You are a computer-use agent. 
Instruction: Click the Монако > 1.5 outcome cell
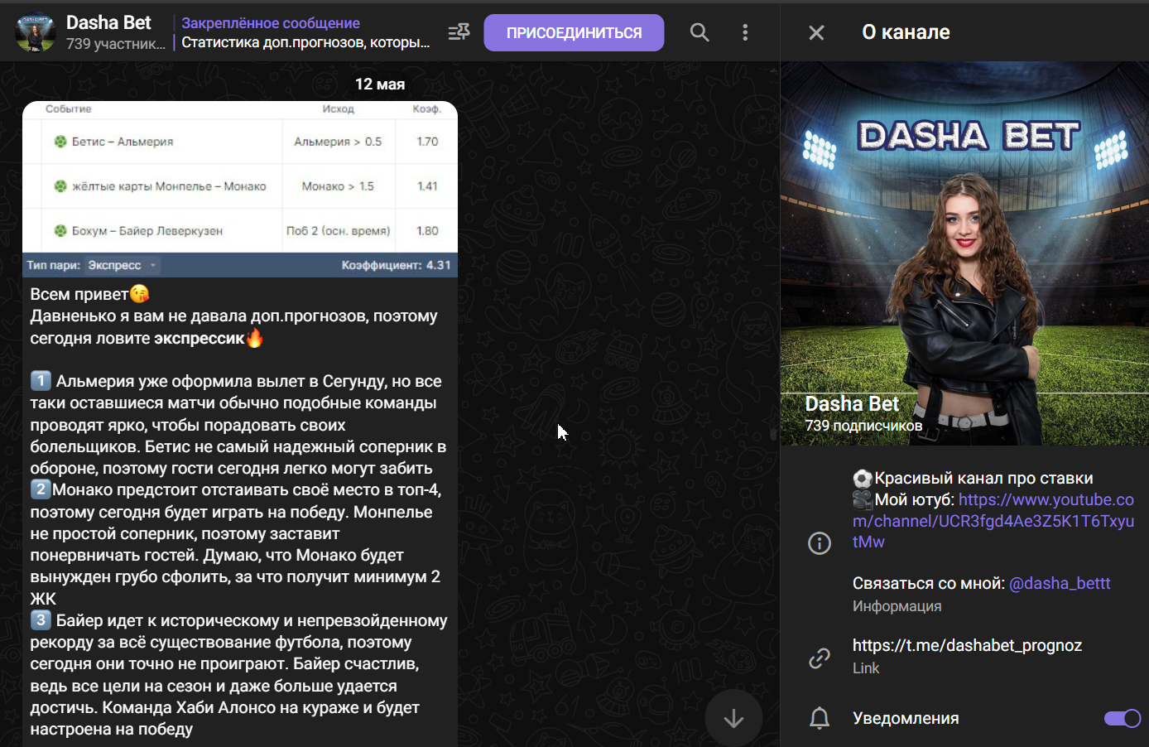338,186
